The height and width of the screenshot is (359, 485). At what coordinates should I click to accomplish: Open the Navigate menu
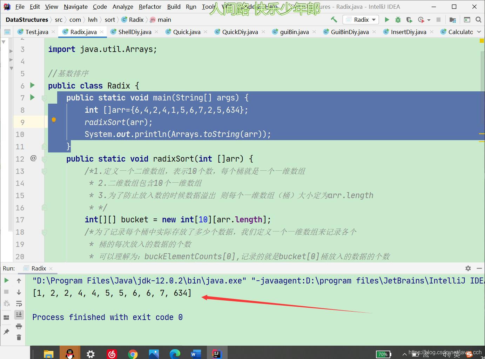click(x=76, y=7)
